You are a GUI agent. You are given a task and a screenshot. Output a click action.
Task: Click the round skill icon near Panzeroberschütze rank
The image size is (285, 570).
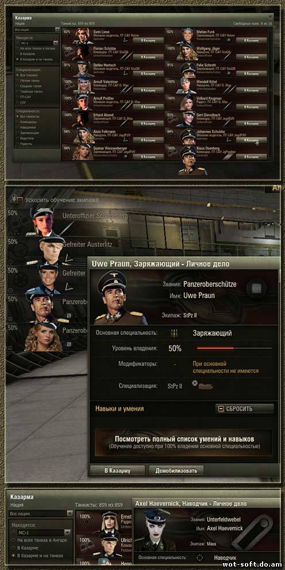tap(256, 288)
